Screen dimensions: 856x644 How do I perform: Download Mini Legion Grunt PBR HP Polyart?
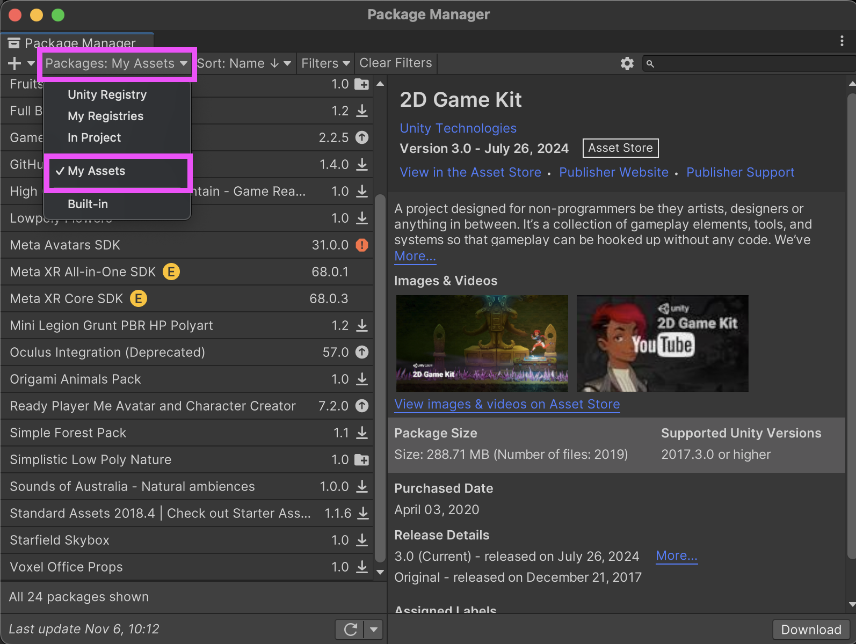[x=362, y=325]
